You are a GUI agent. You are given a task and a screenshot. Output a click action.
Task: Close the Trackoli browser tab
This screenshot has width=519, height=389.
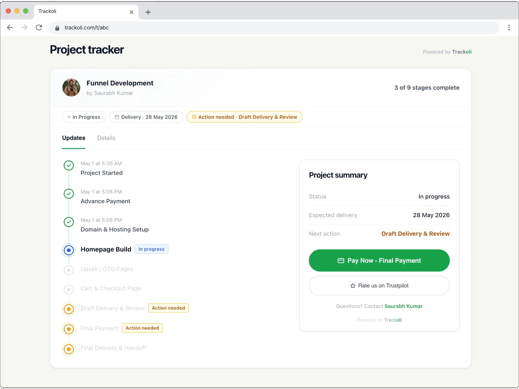click(131, 12)
